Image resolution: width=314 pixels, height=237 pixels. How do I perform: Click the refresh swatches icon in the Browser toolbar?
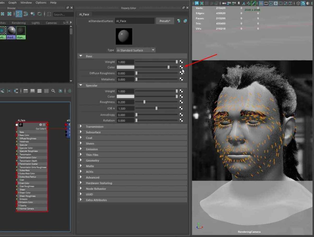(x=40, y=14)
